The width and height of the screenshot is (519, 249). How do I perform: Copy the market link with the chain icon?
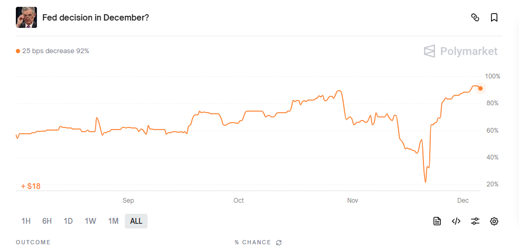pos(475,17)
